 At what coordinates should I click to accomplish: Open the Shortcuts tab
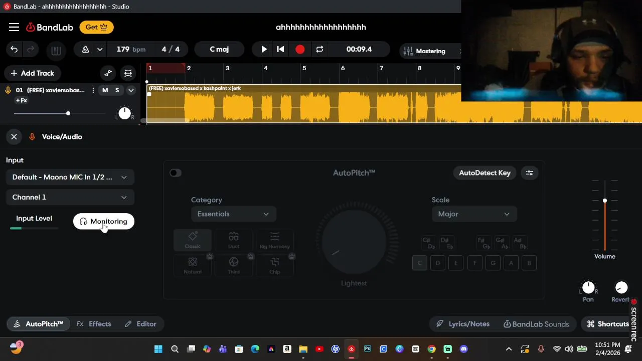click(x=608, y=324)
